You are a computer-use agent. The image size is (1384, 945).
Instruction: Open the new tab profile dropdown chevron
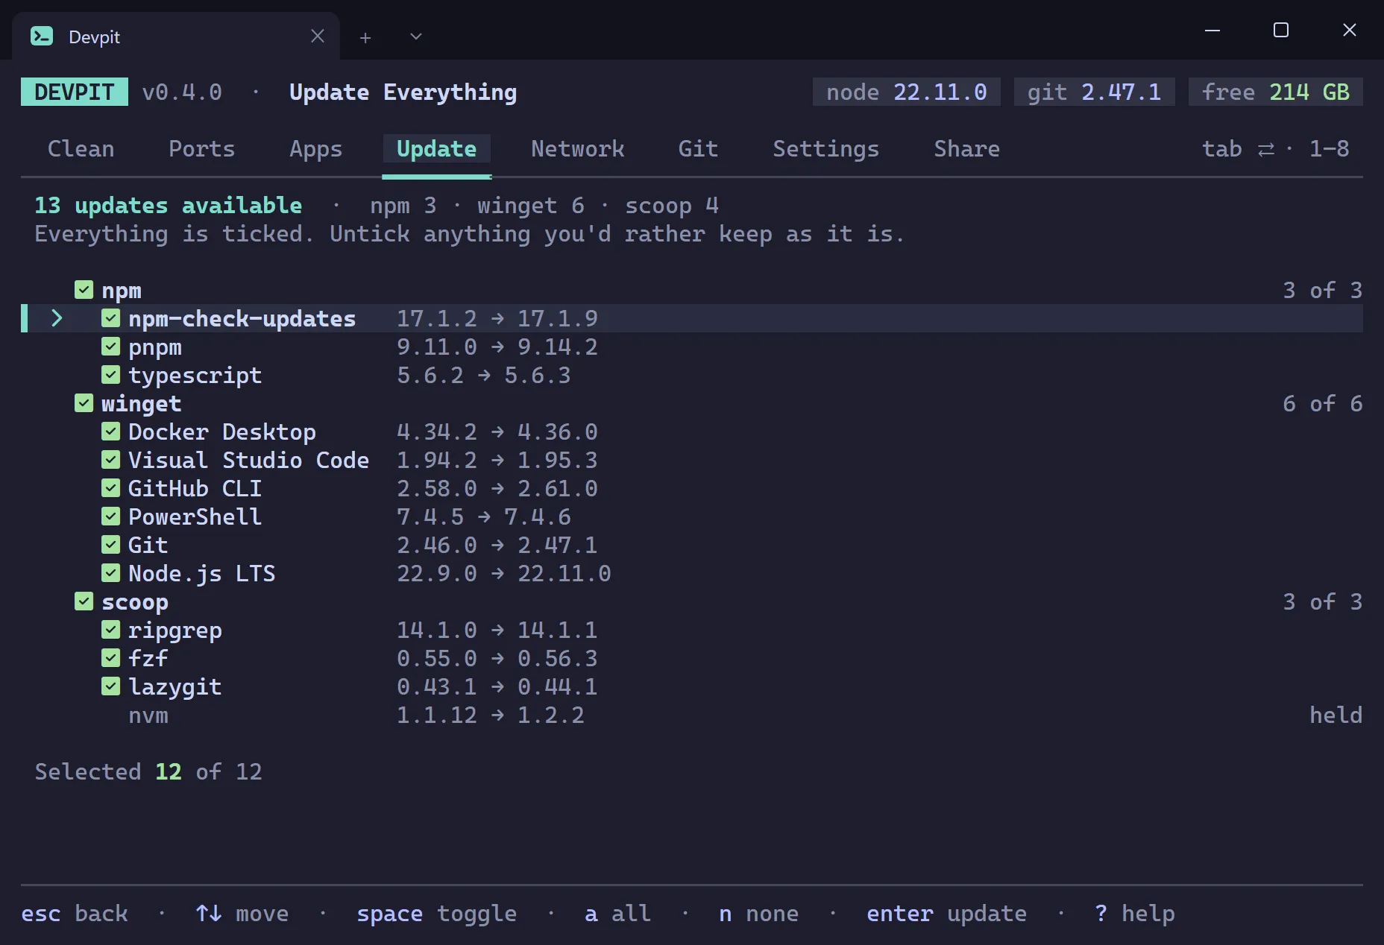pos(416,37)
